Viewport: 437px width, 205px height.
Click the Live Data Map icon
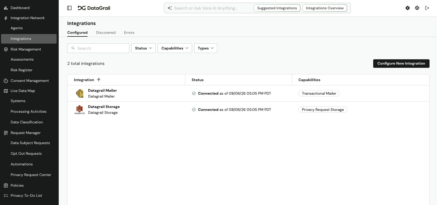click(x=6, y=91)
